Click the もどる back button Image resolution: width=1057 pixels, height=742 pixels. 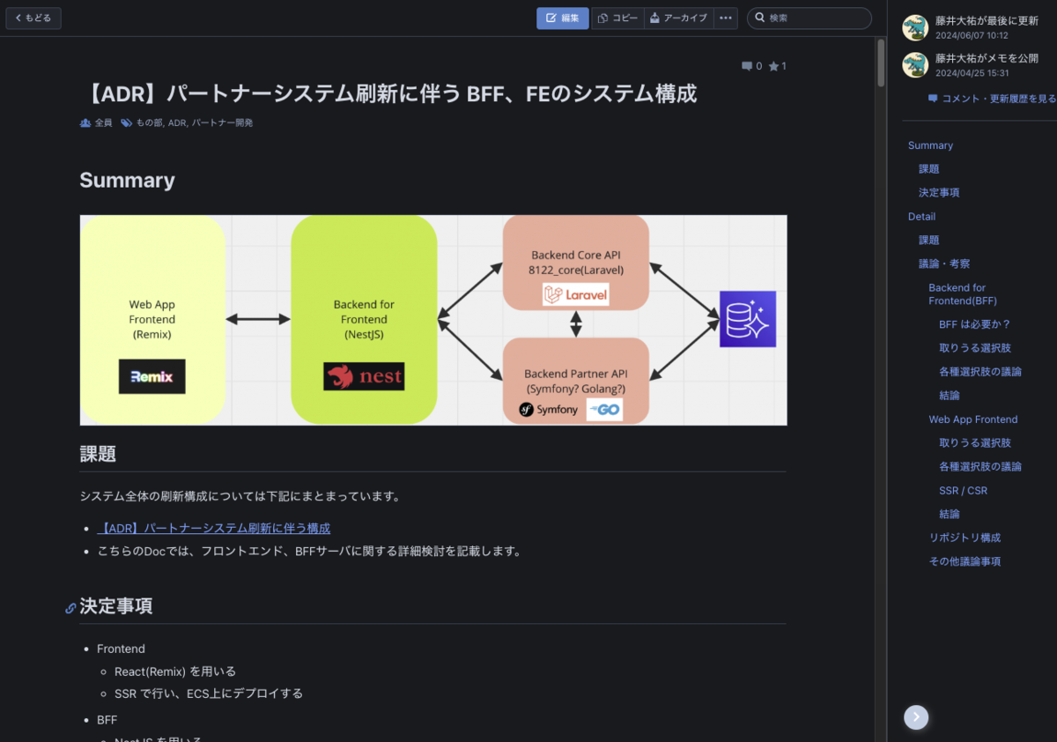[x=33, y=18]
